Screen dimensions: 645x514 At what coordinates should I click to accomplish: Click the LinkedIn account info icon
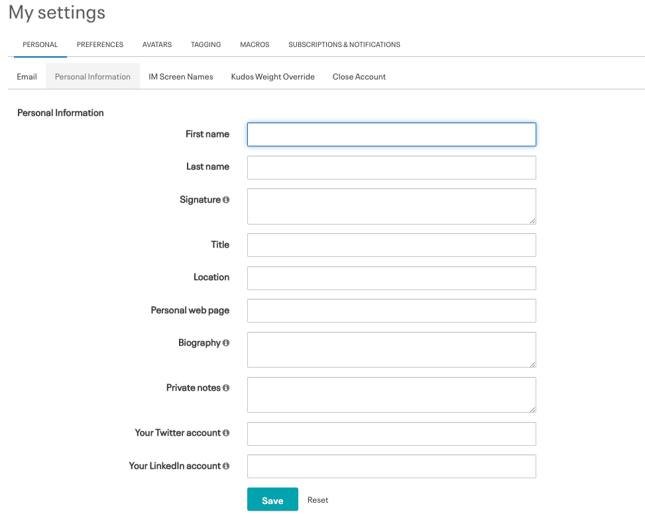tap(227, 466)
